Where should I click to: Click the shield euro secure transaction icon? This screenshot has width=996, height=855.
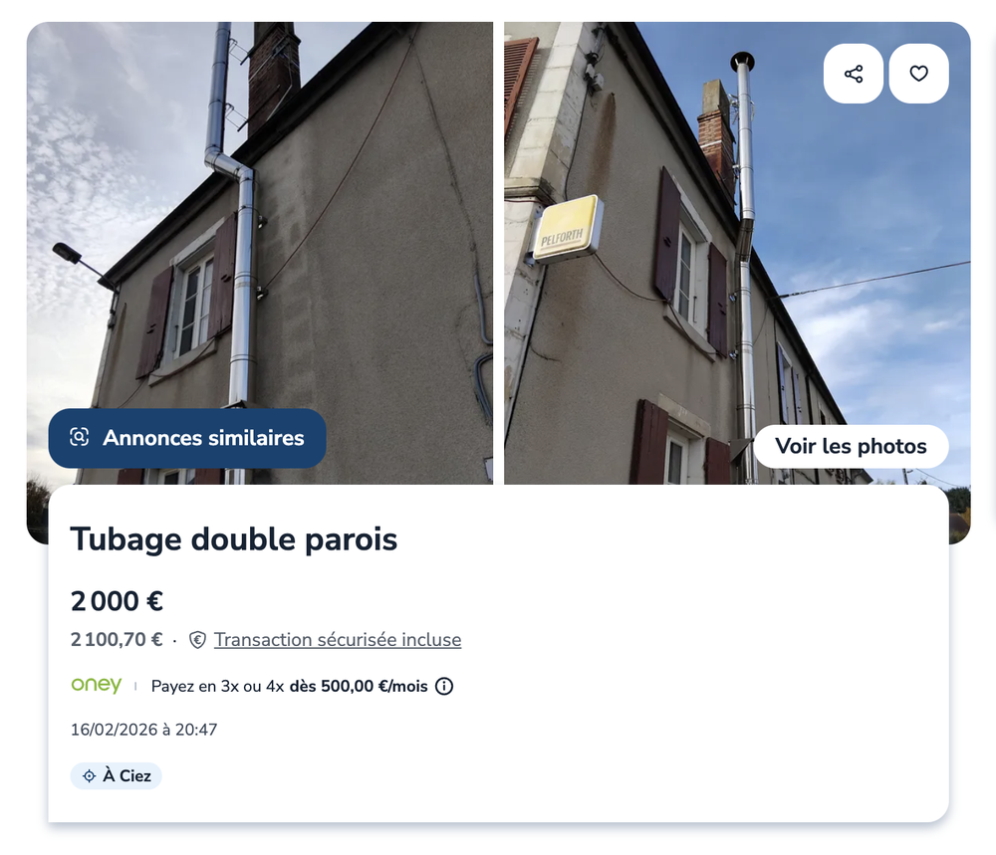197,640
